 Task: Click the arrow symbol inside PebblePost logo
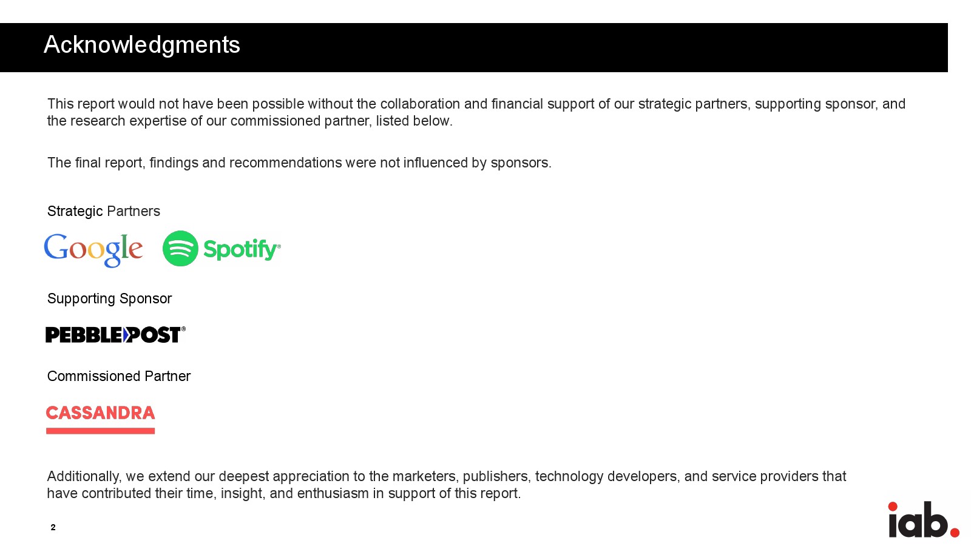127,335
